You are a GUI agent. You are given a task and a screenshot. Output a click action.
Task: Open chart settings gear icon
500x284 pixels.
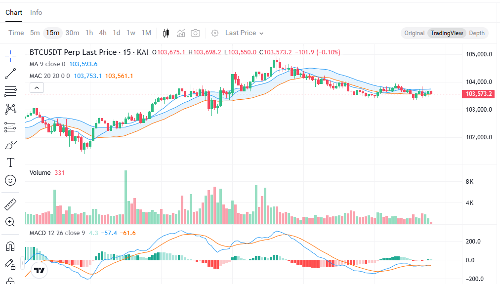point(215,33)
